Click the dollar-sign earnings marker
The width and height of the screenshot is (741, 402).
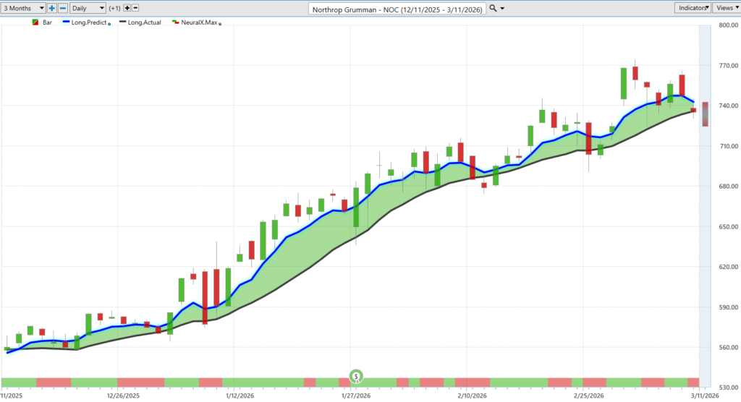[x=356, y=377]
